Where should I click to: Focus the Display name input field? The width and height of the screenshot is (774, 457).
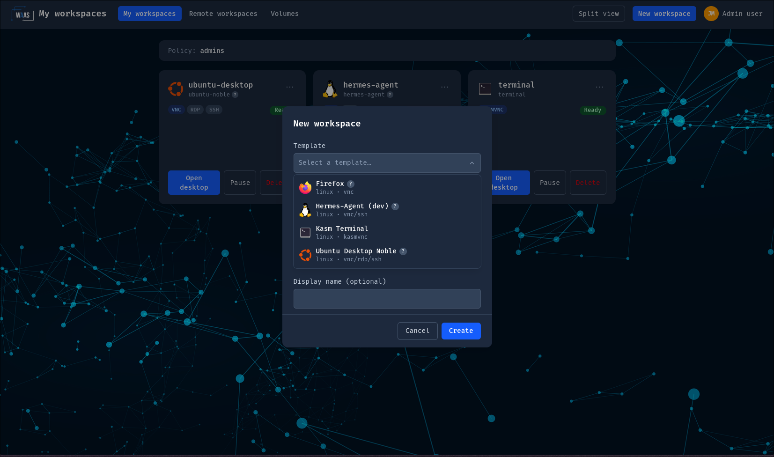tap(387, 299)
